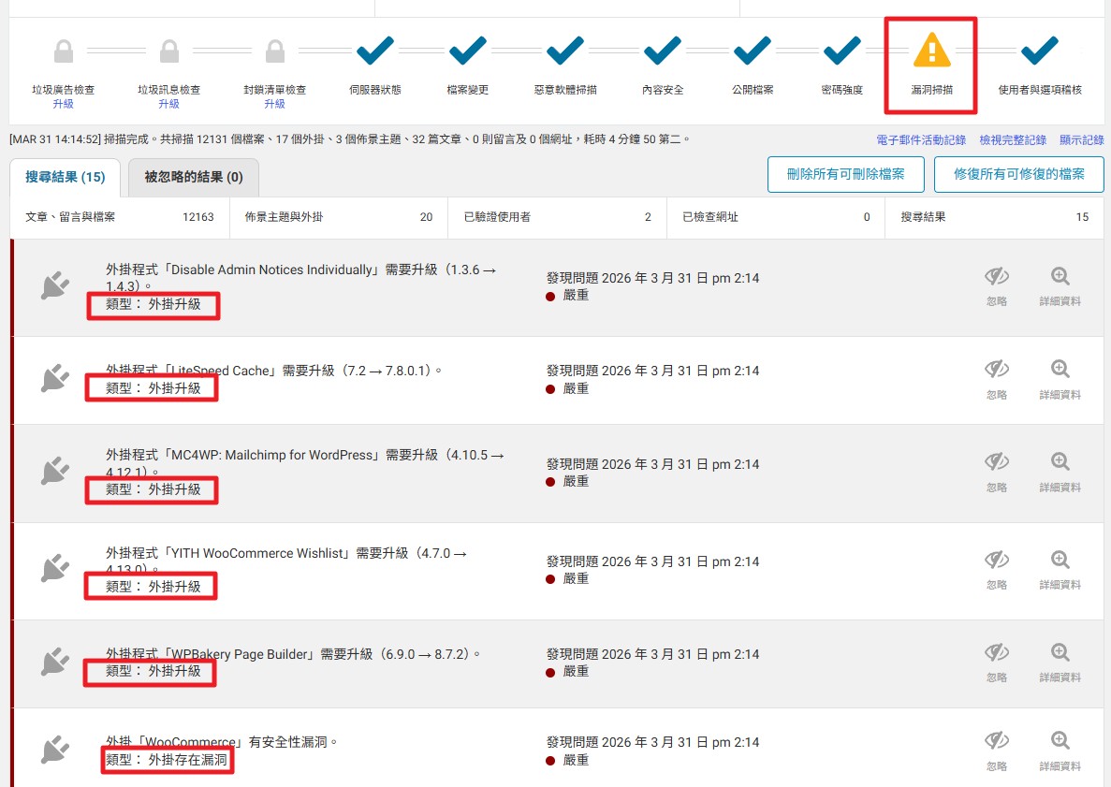
Task: Switch to the 搜尋結果 (15) tab
Action: (66, 177)
